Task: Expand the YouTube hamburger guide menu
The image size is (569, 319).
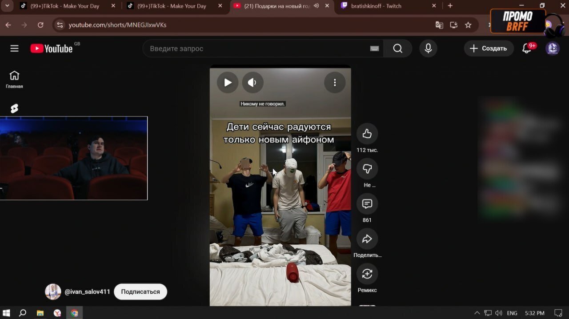Action: [x=15, y=48]
